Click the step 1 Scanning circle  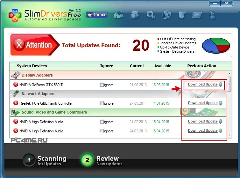tap(29, 160)
